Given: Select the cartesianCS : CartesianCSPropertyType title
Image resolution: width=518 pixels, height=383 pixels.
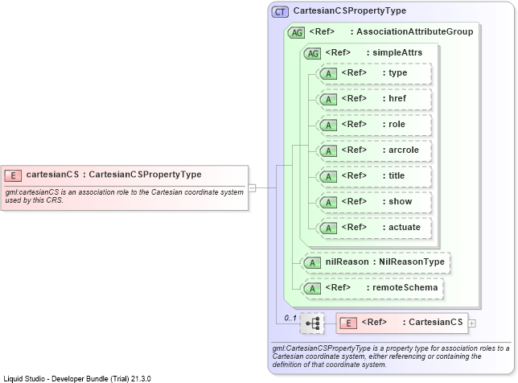Looking at the screenshot, I should [x=114, y=175].
